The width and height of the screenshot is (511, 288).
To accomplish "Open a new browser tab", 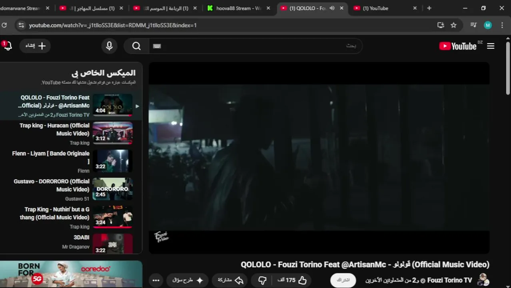I will coord(429,8).
